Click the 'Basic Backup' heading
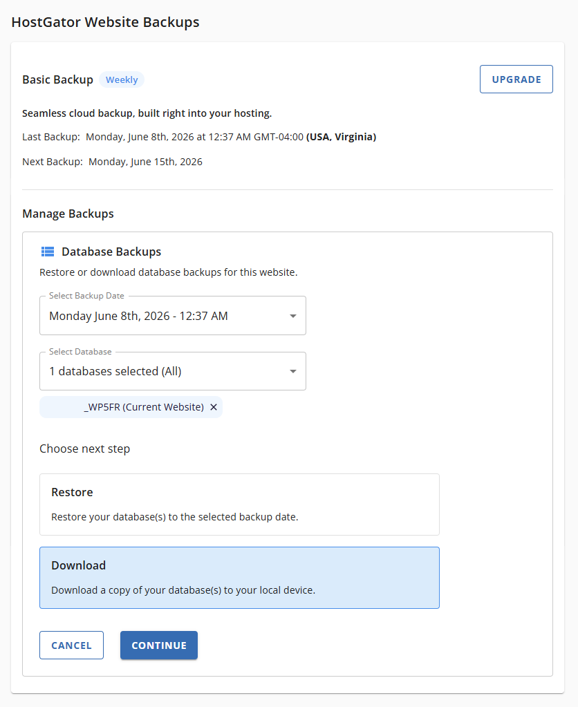The width and height of the screenshot is (578, 707). 58,79
